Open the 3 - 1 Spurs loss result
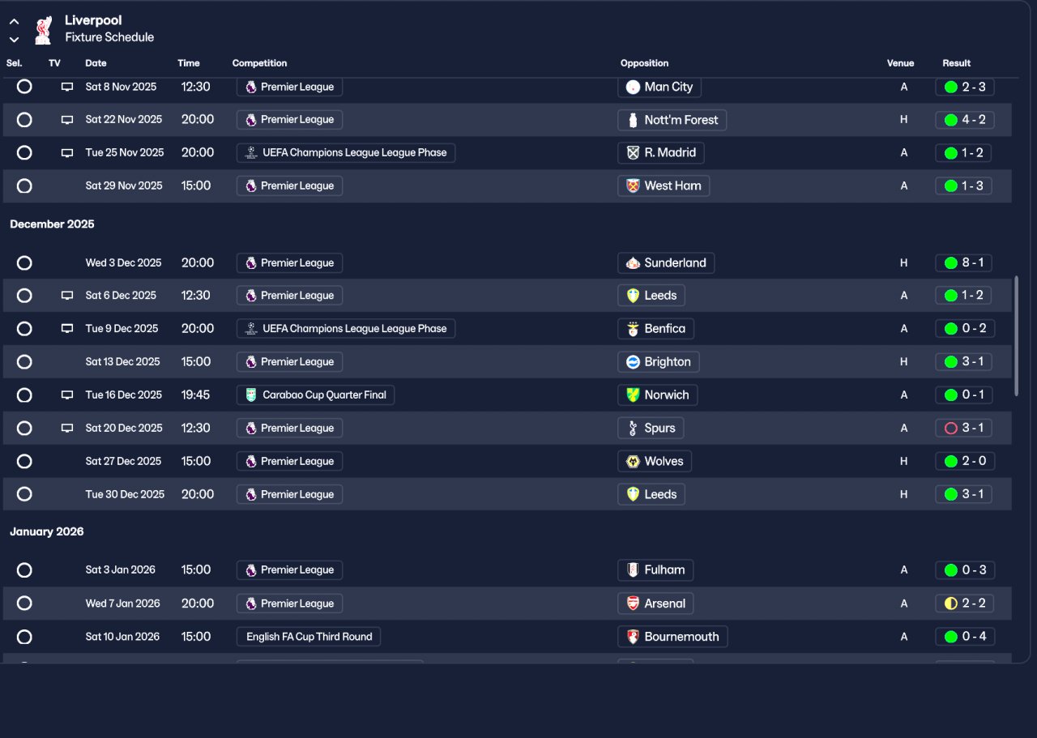This screenshot has height=738, width=1037. pyautogui.click(x=964, y=428)
